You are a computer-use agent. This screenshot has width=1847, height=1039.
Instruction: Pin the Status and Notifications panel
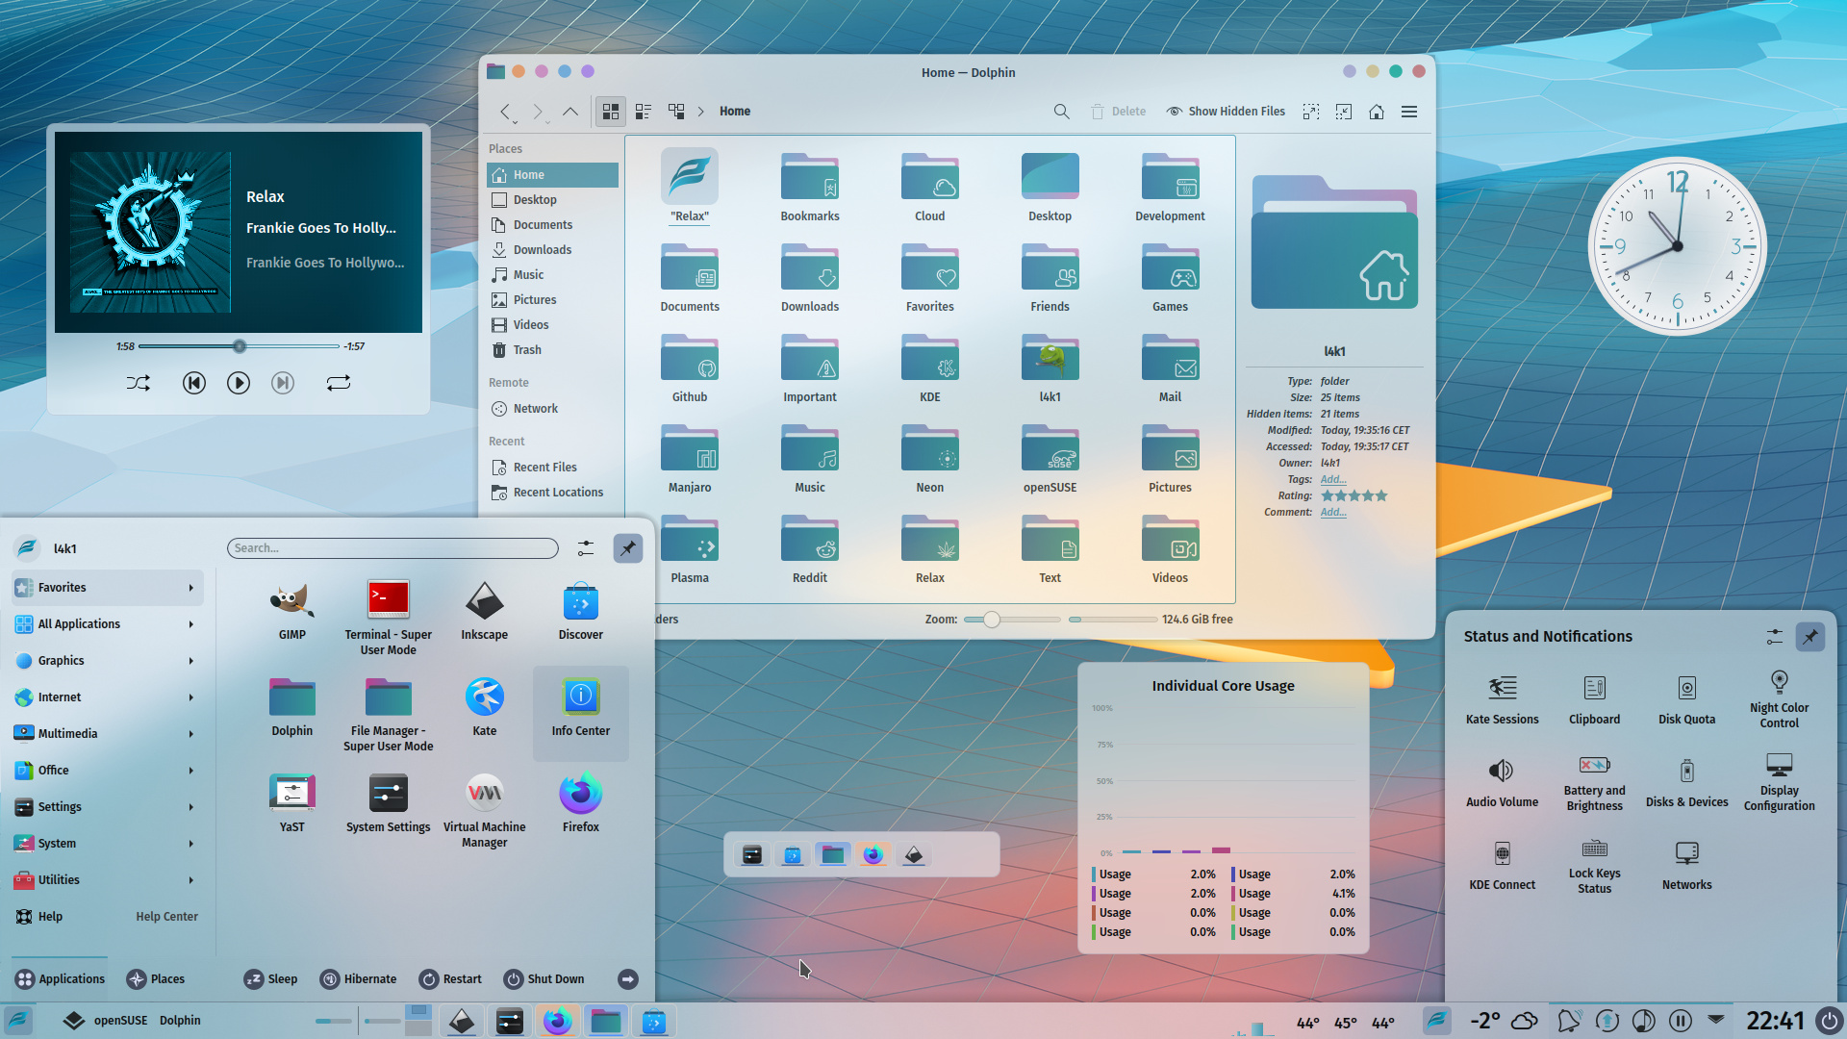tap(1809, 637)
